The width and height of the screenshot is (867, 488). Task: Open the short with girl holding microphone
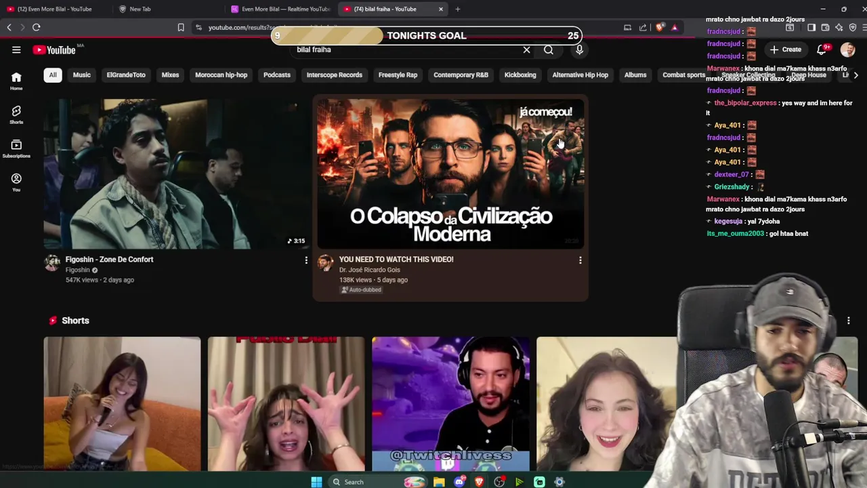click(122, 404)
